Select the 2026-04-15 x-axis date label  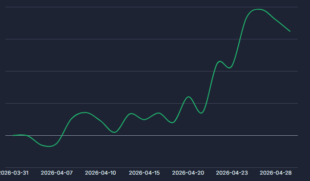coord(145,173)
